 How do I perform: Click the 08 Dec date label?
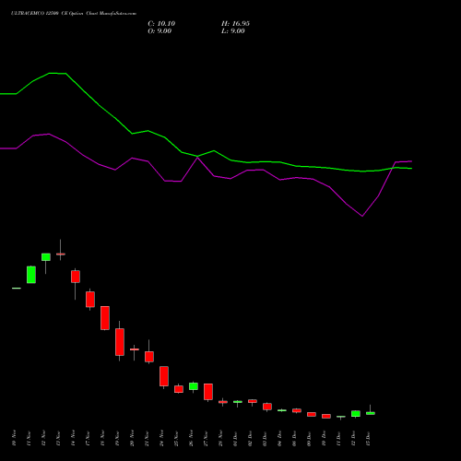tap(294, 438)
